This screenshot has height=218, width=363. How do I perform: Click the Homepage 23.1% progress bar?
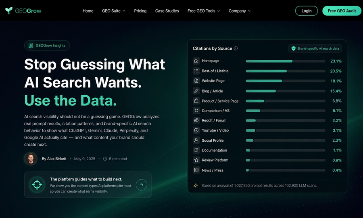[x=286, y=61]
